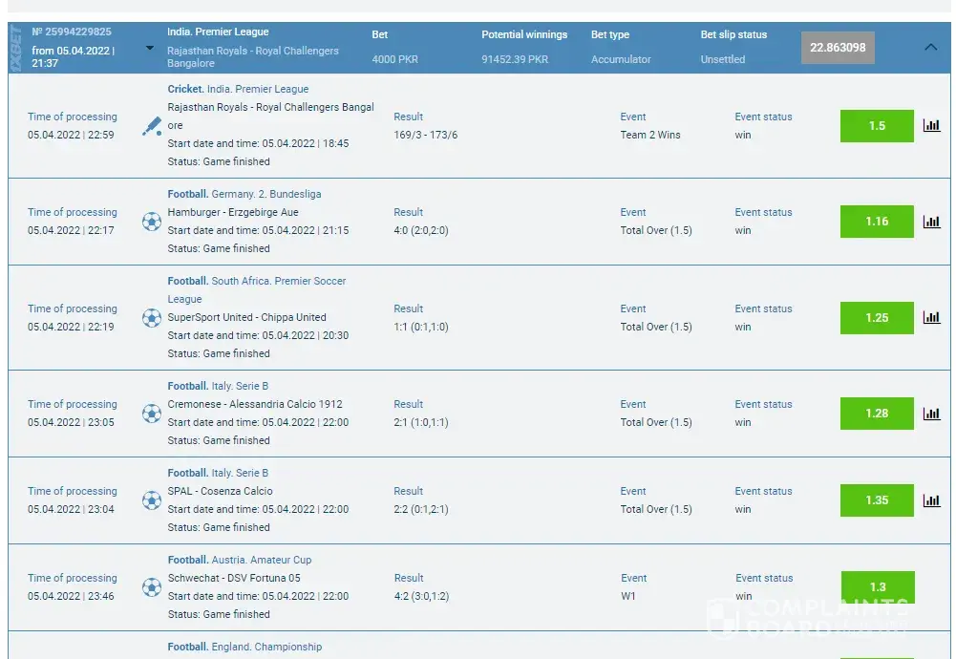This screenshot has width=956, height=659.
Task: Open statistics chart for SPAL - Cosenza Calcio
Action: (931, 500)
